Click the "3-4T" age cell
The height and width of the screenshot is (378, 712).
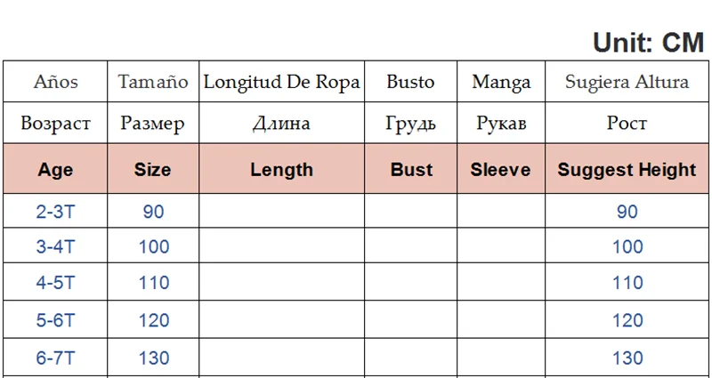[x=55, y=246]
